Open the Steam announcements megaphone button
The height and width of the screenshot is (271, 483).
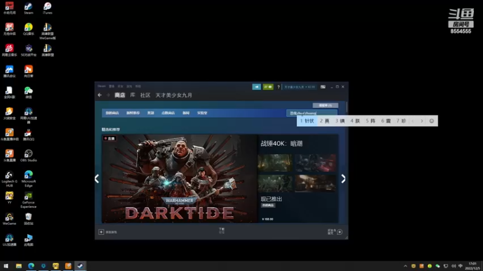click(x=256, y=87)
